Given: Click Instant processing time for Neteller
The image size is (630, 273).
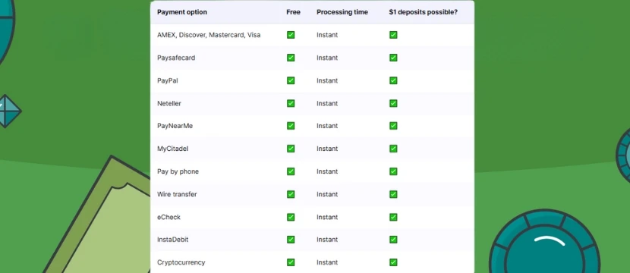Looking at the screenshot, I should (327, 103).
